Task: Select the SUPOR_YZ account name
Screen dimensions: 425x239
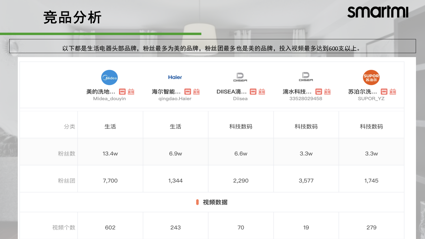Action: [x=371, y=99]
